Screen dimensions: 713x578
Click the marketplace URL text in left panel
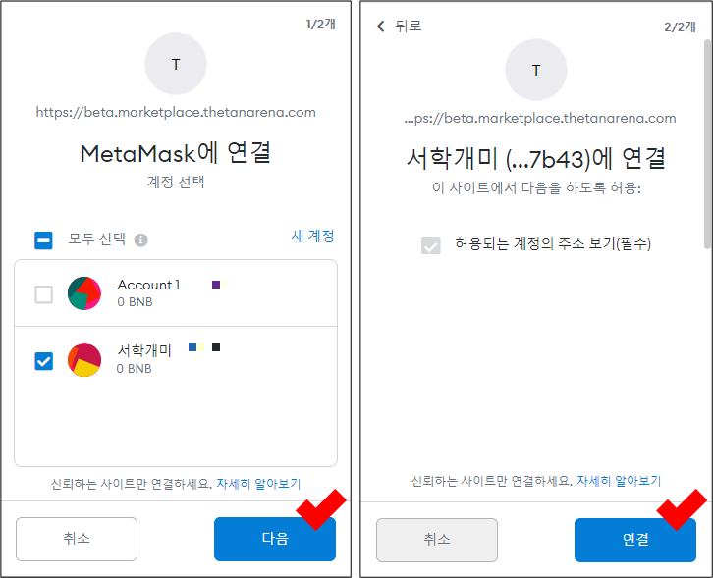coord(176,112)
